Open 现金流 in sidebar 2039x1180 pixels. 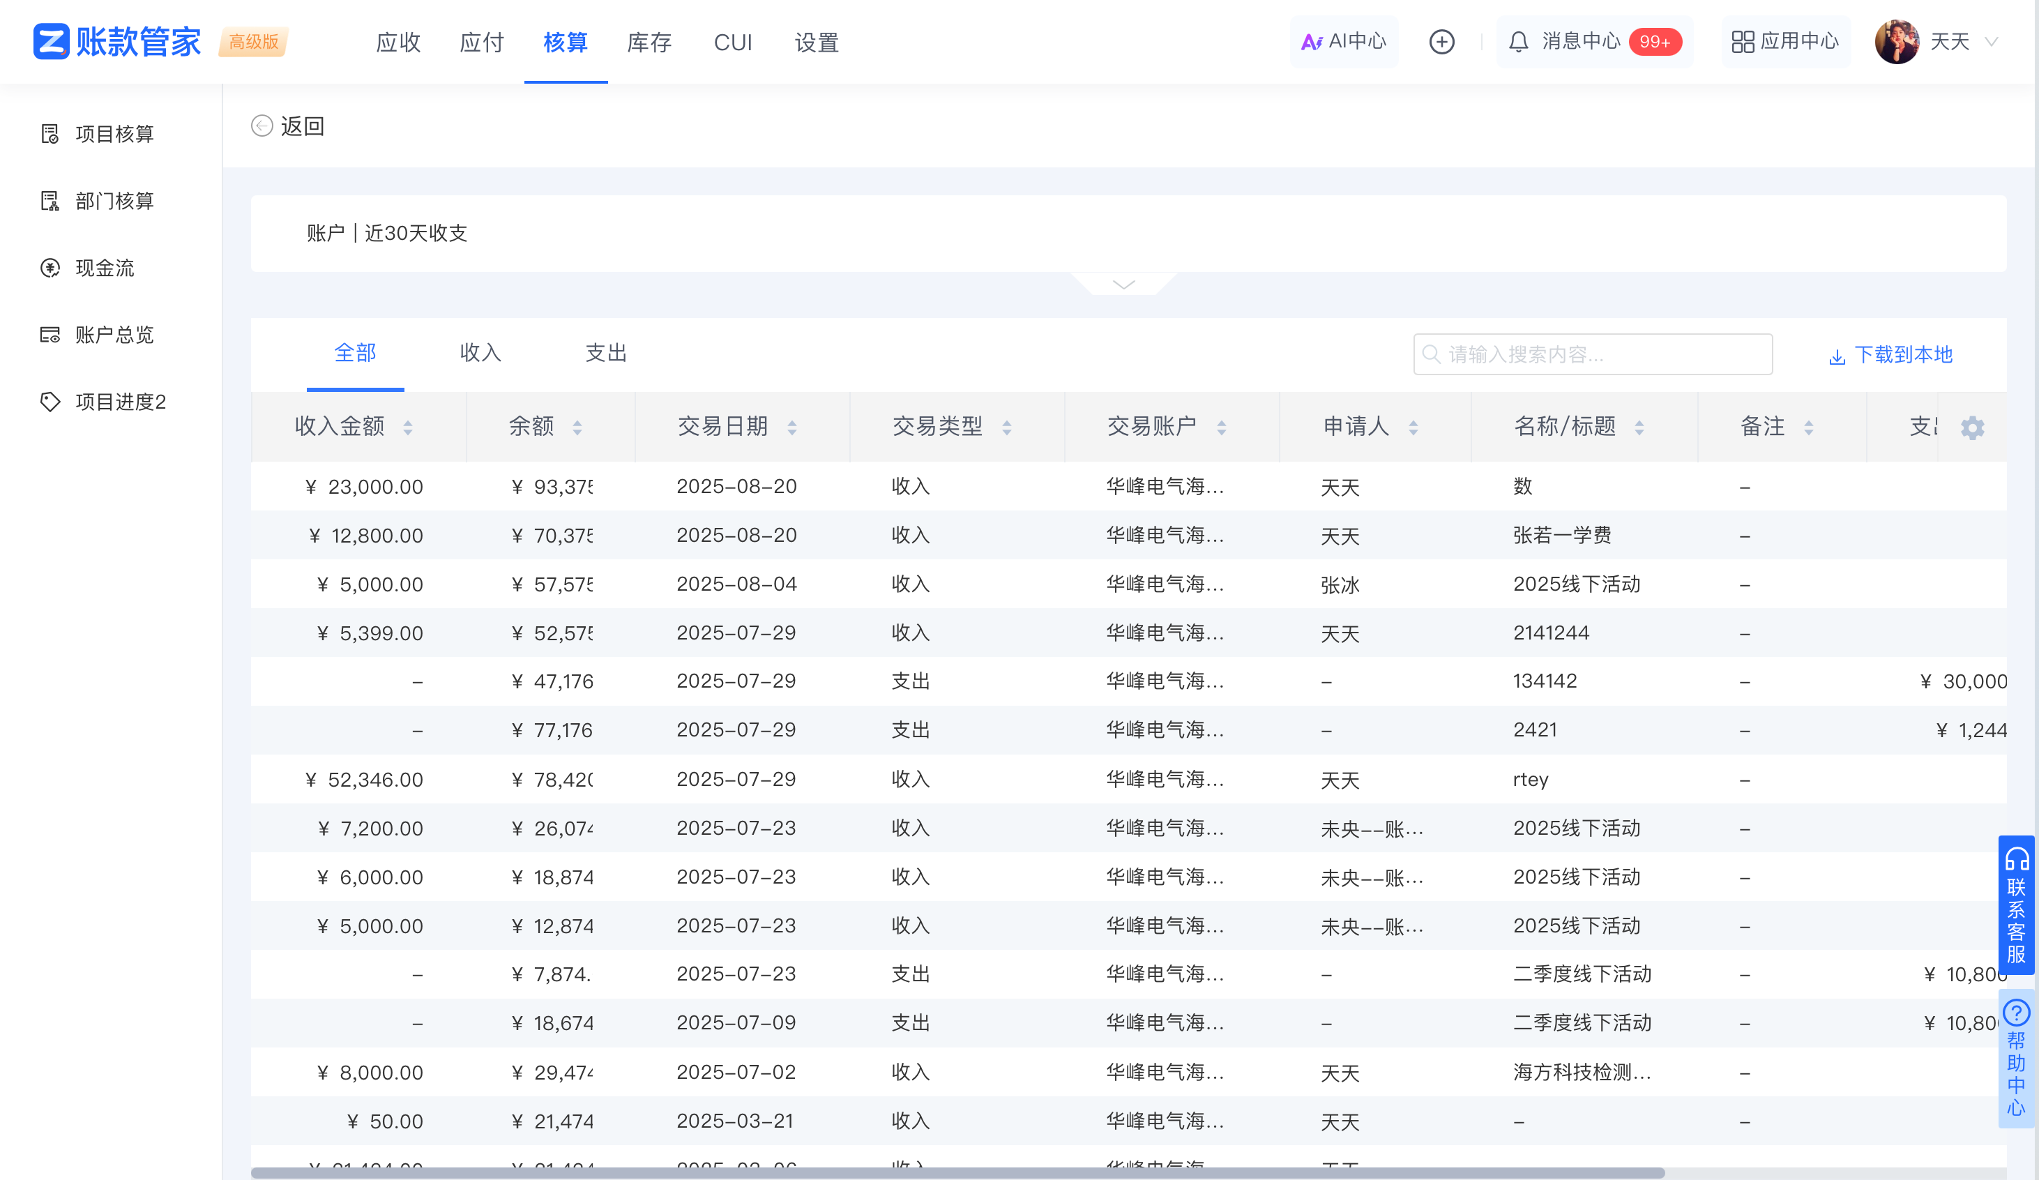coord(104,268)
